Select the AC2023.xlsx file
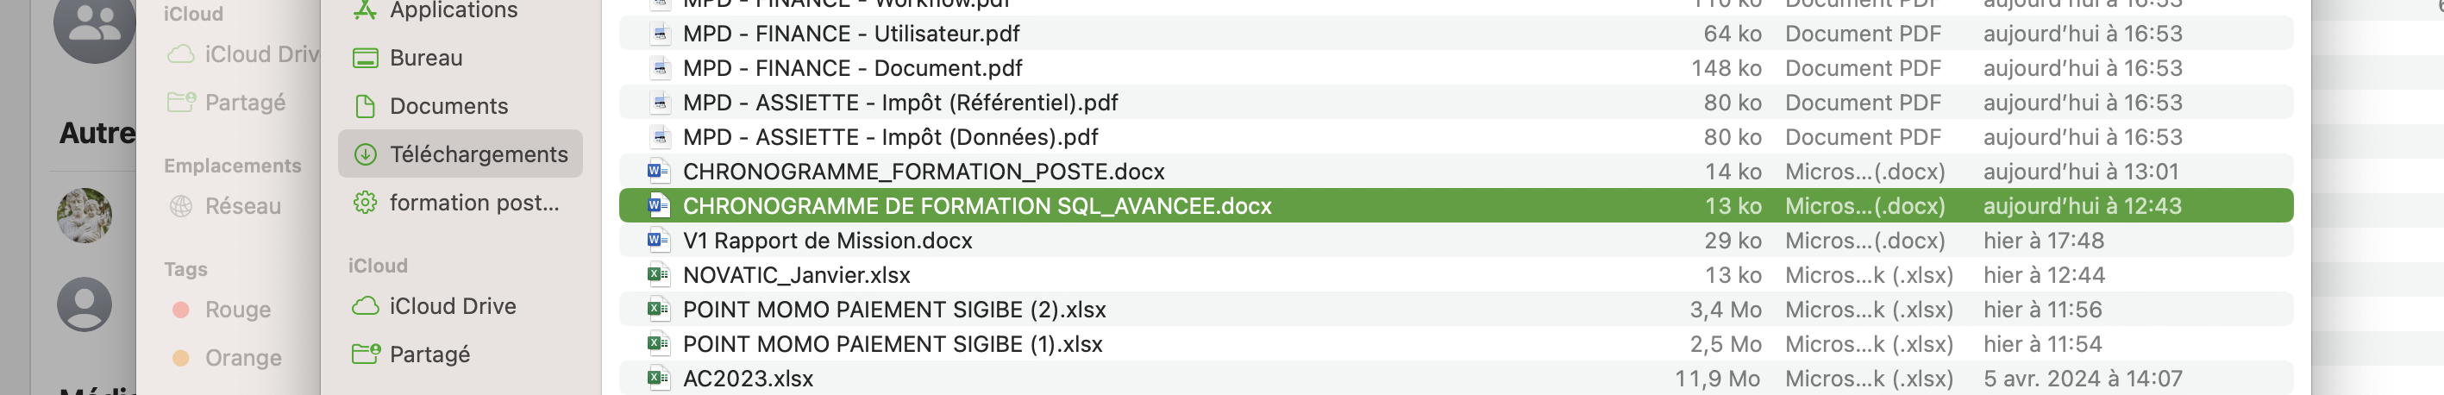 coord(748,379)
